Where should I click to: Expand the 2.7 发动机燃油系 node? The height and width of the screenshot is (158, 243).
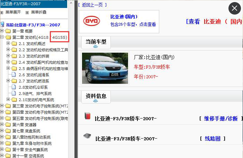8,81
